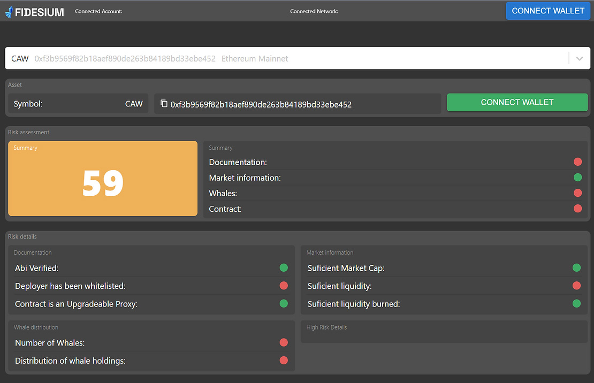
Task: Click the 'Deployer has been whitelisted:' label
Action: 70,286
